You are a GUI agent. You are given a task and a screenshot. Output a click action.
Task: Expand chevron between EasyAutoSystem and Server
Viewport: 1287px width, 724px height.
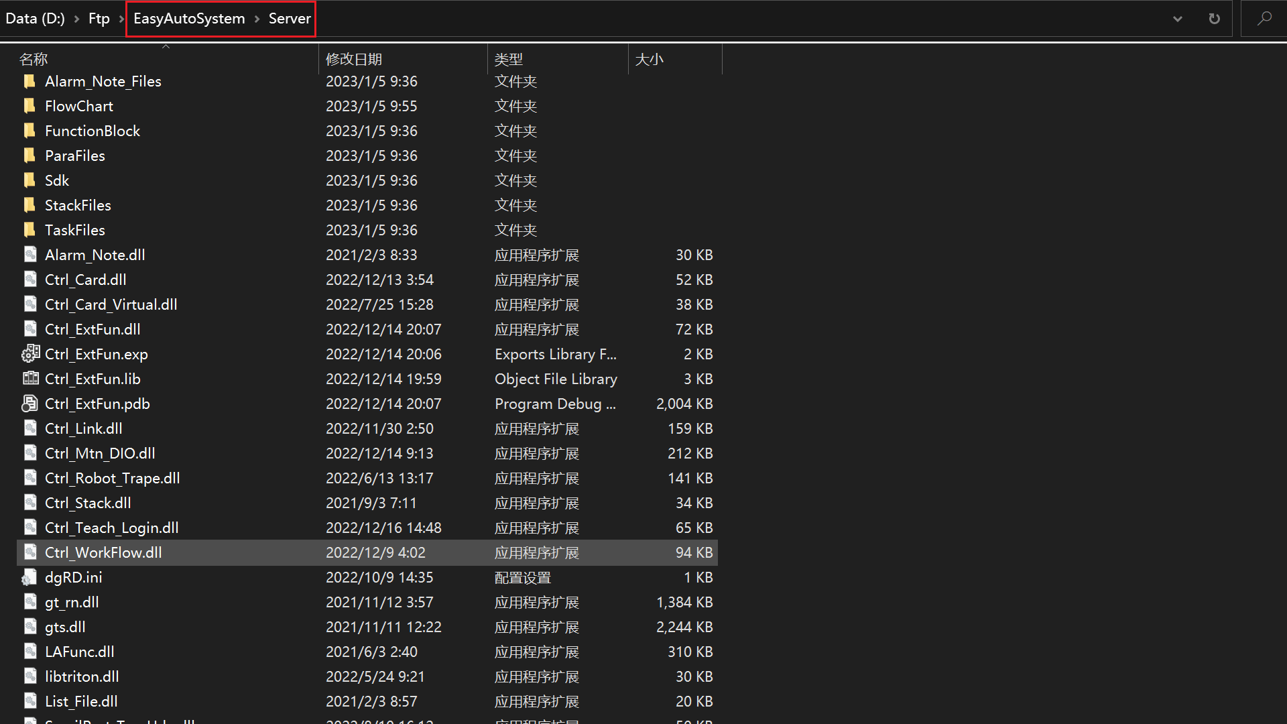pyautogui.click(x=257, y=19)
